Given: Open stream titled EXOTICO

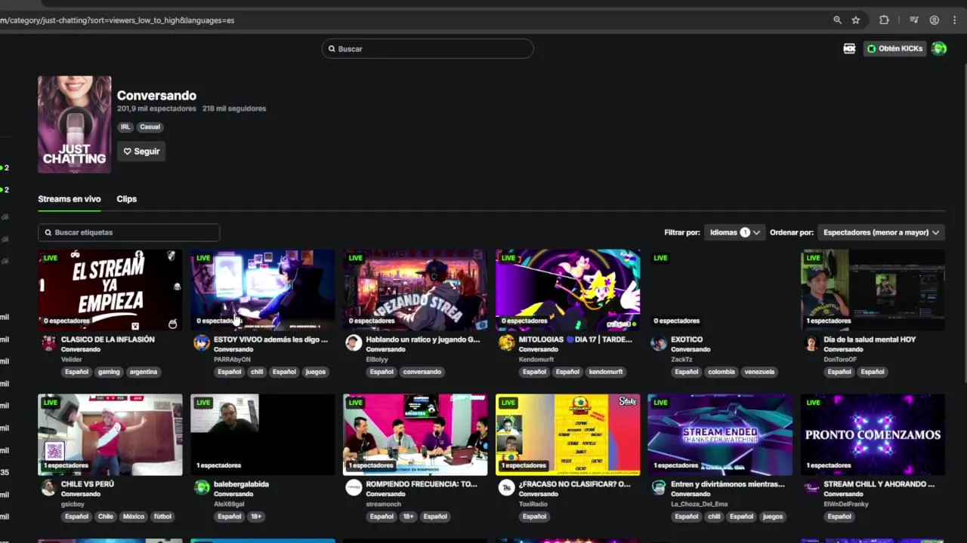Looking at the screenshot, I should click(x=687, y=339).
